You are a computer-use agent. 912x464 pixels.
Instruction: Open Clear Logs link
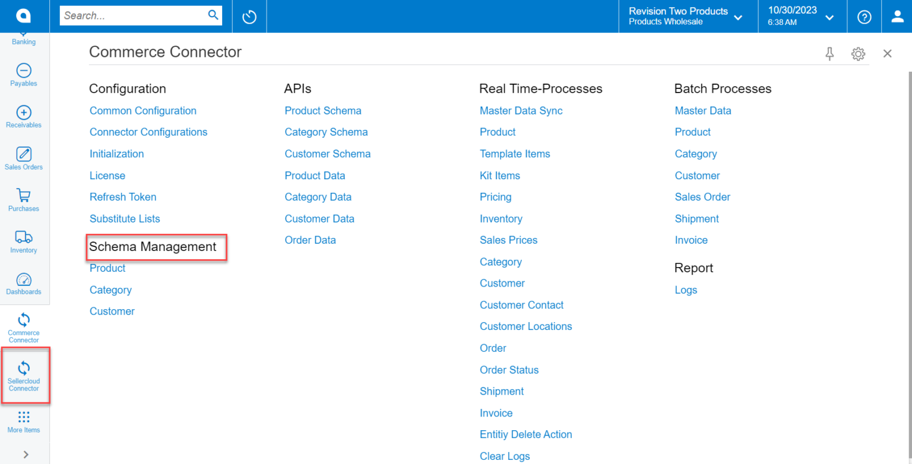click(x=505, y=456)
